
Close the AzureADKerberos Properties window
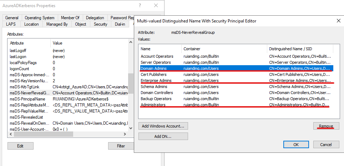tap(156, 6)
